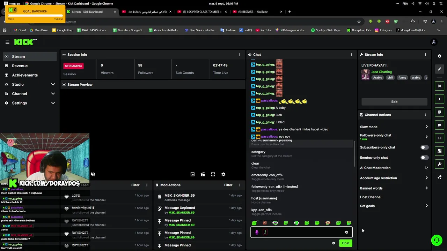Open stream preview settings gear
447x251 pixels.
click(223, 174)
